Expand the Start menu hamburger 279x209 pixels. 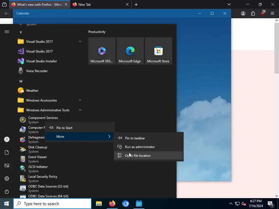pyautogui.click(x=7, y=32)
